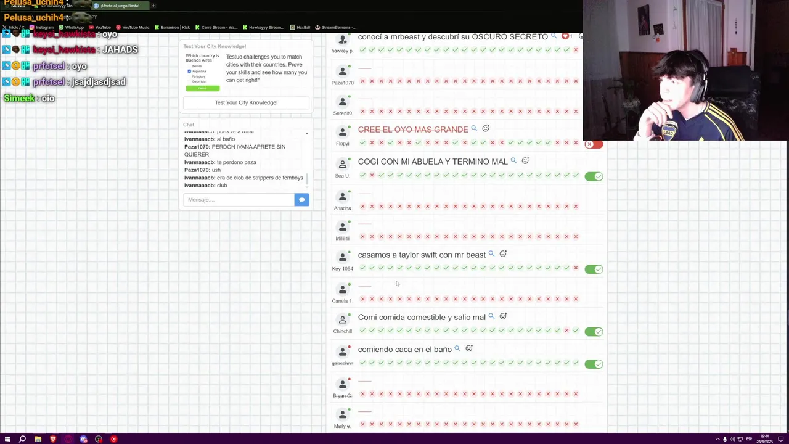Viewport: 789px width, 444px height.
Task: Click chat line "PERDON IVANA APRETE SIN QUIERER"
Action: click(x=235, y=150)
